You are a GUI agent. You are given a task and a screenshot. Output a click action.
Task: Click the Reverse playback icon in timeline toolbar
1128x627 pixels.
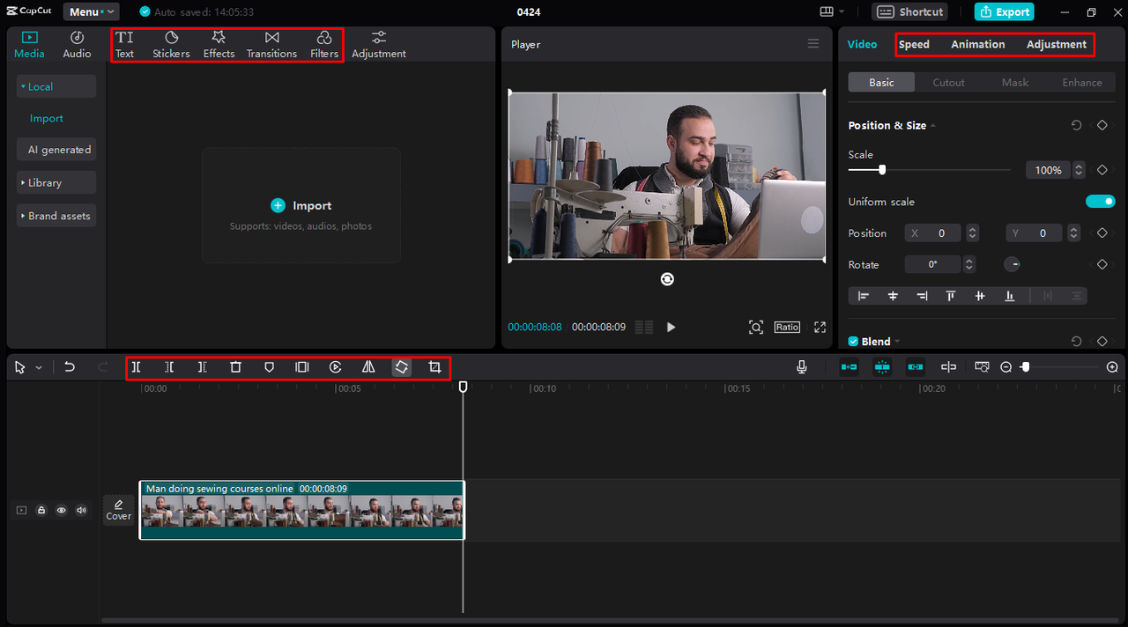[336, 367]
